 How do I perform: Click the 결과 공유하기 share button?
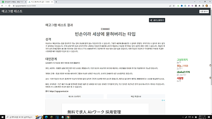(x=157, y=20)
